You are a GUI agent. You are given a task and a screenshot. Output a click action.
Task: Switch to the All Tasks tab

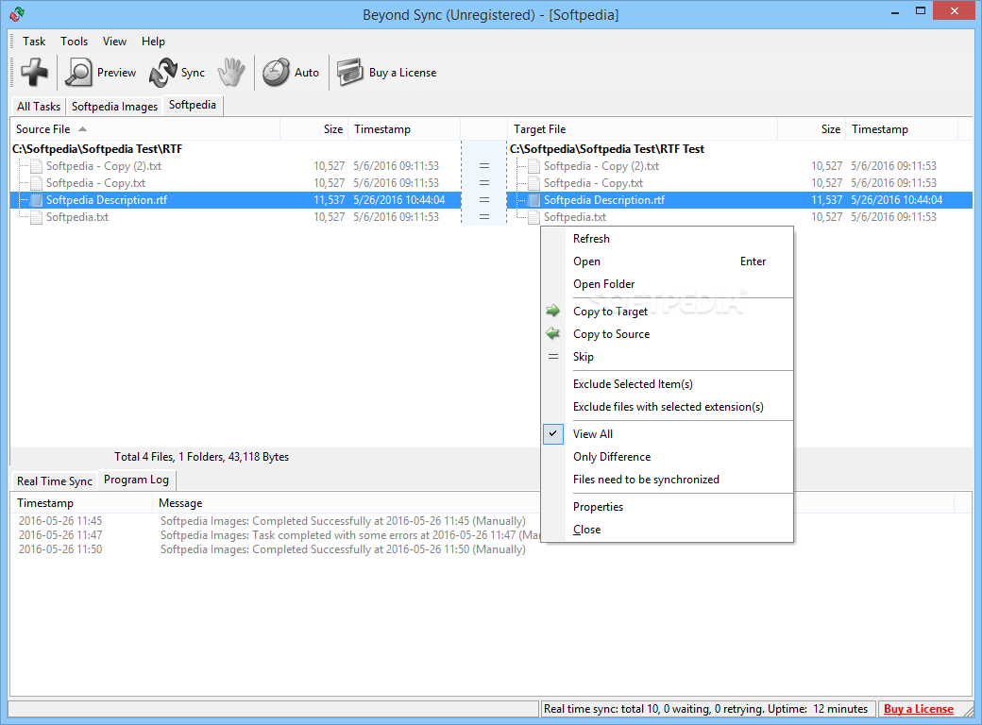click(39, 107)
